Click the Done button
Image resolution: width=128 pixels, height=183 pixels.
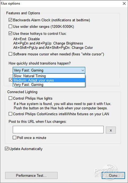pos(113,175)
